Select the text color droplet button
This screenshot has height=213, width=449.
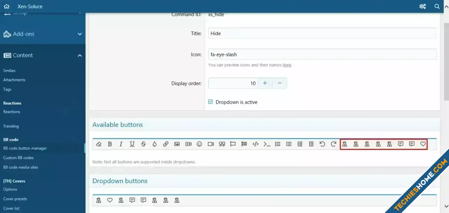pyautogui.click(x=155, y=144)
